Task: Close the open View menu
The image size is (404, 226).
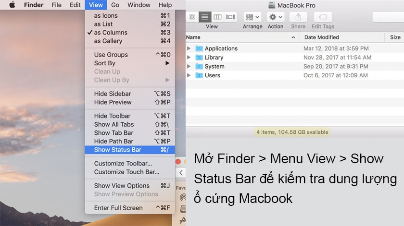Action: [x=96, y=5]
